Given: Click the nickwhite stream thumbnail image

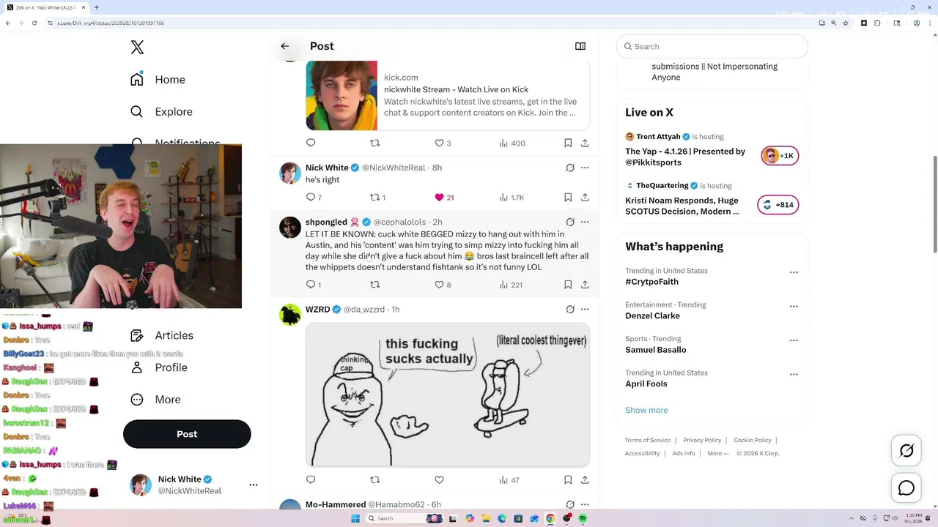Looking at the screenshot, I should click(x=341, y=96).
